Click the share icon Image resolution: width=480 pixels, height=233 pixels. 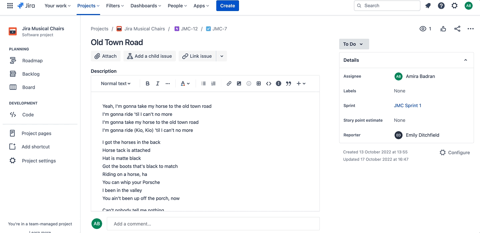click(457, 29)
